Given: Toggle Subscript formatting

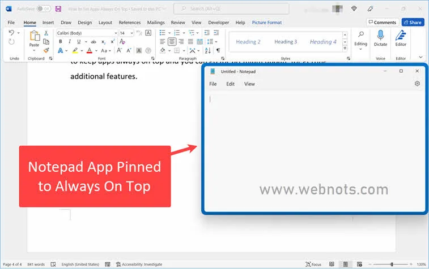Looking at the screenshot, I should click(x=103, y=42).
